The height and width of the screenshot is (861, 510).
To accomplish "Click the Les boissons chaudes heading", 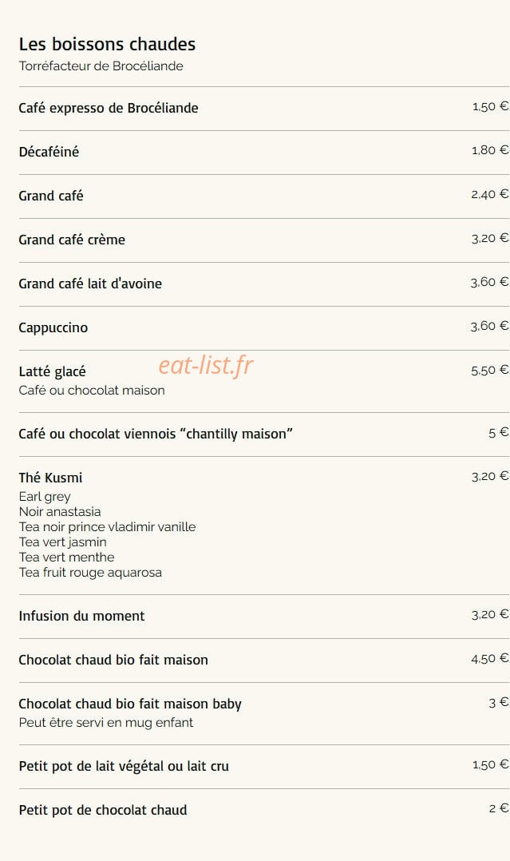I will pyautogui.click(x=107, y=44).
